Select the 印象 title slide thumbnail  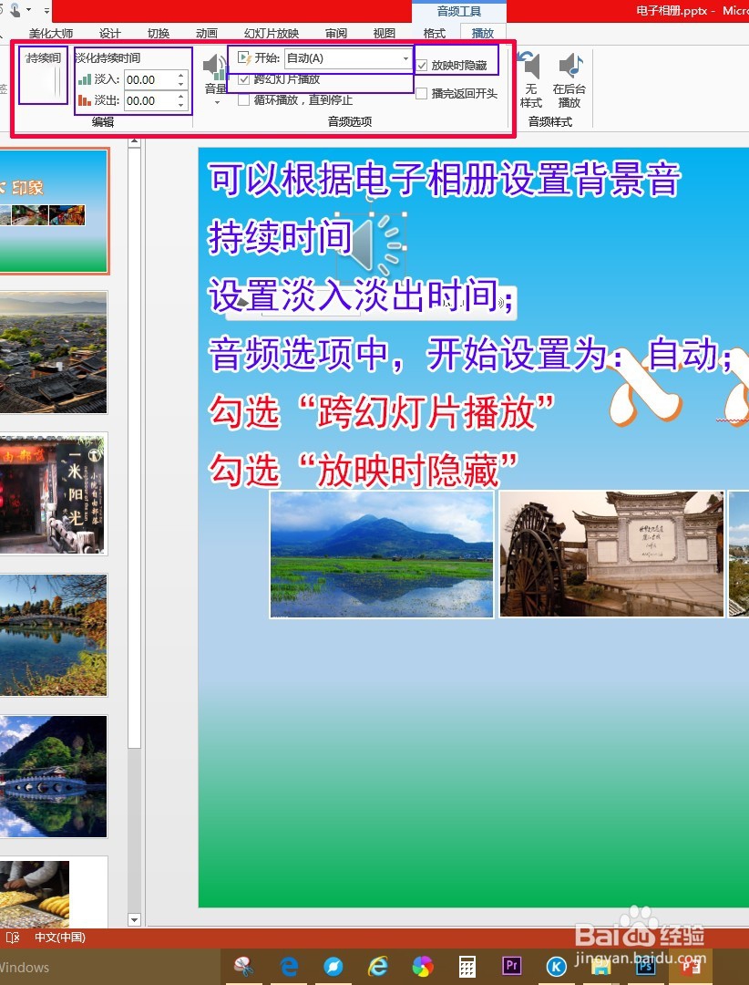pyautogui.click(x=54, y=211)
